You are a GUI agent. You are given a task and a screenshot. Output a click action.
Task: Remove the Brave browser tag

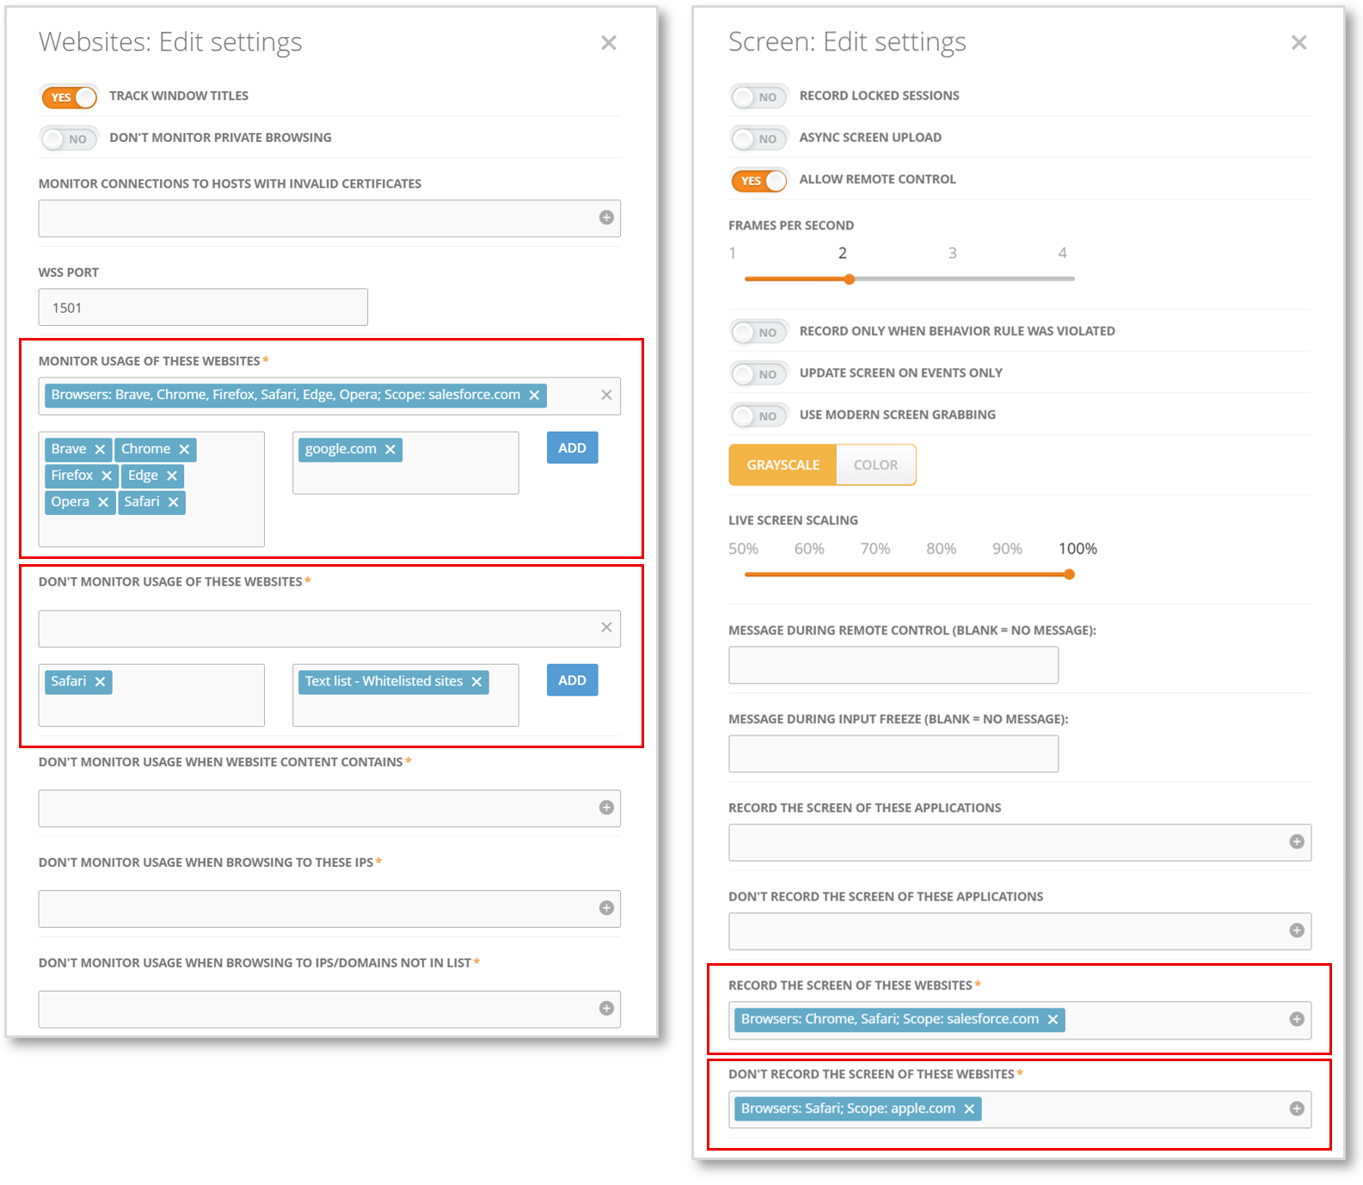(x=100, y=450)
